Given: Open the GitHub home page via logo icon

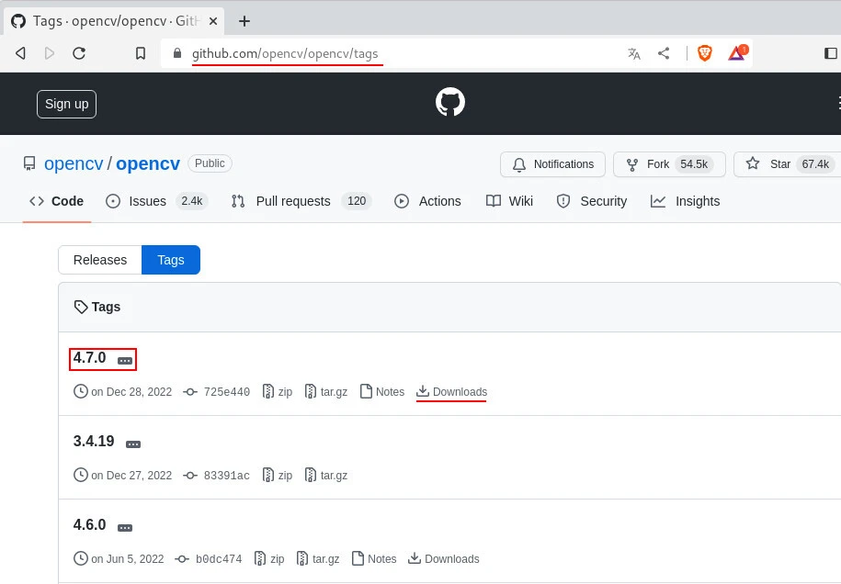Looking at the screenshot, I should [449, 101].
